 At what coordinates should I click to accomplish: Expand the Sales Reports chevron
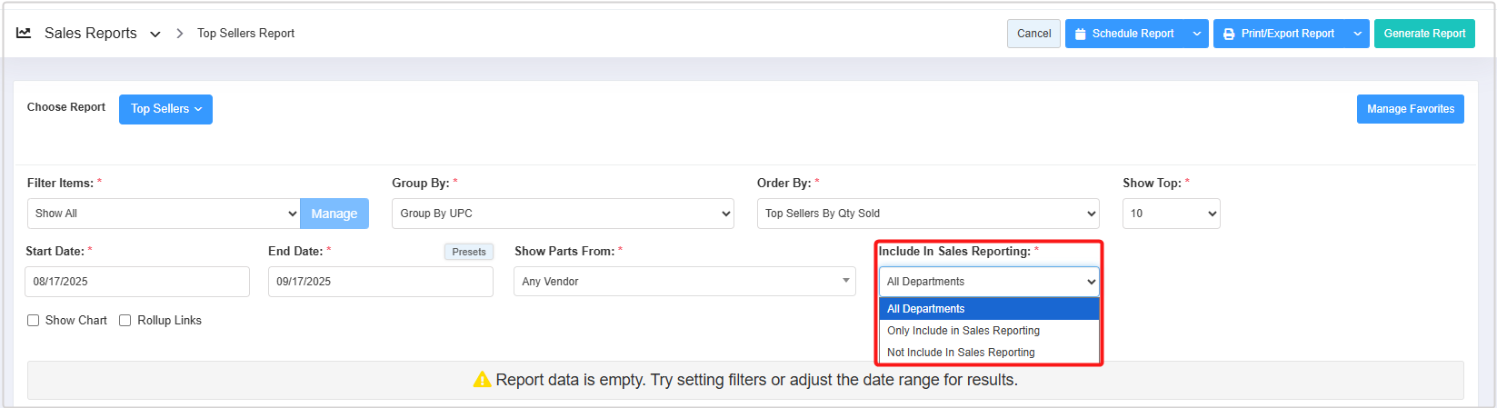(155, 34)
